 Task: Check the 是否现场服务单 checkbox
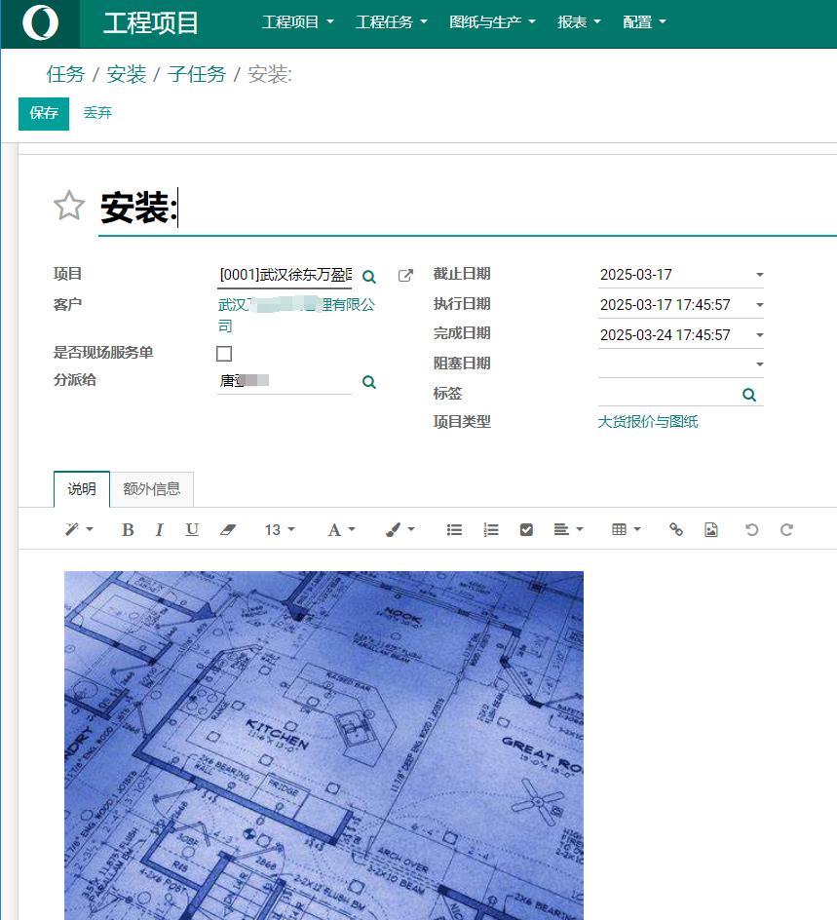coord(224,354)
